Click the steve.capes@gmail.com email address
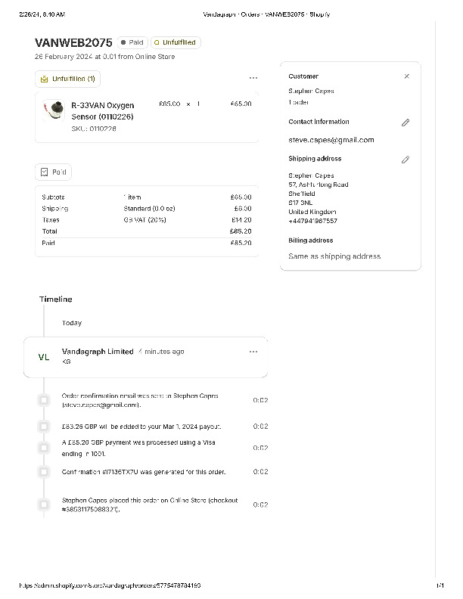 (331, 140)
